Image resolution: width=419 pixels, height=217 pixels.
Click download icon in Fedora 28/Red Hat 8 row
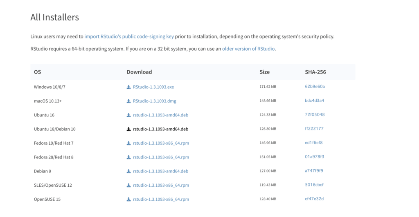click(x=128, y=157)
